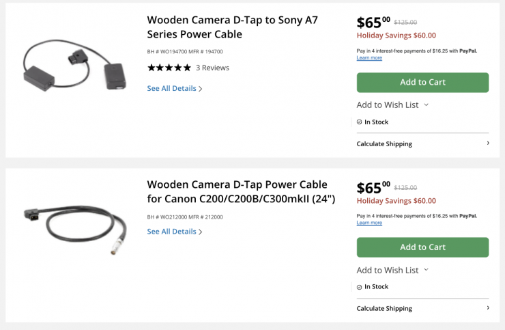The height and width of the screenshot is (330, 505).
Task: Click chevron next to second See All Details
Action: (201, 232)
